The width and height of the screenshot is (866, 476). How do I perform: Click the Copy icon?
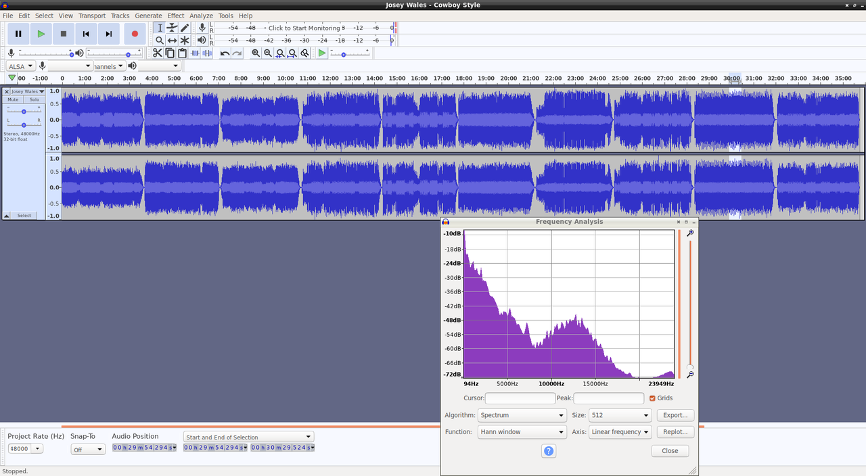click(x=170, y=53)
